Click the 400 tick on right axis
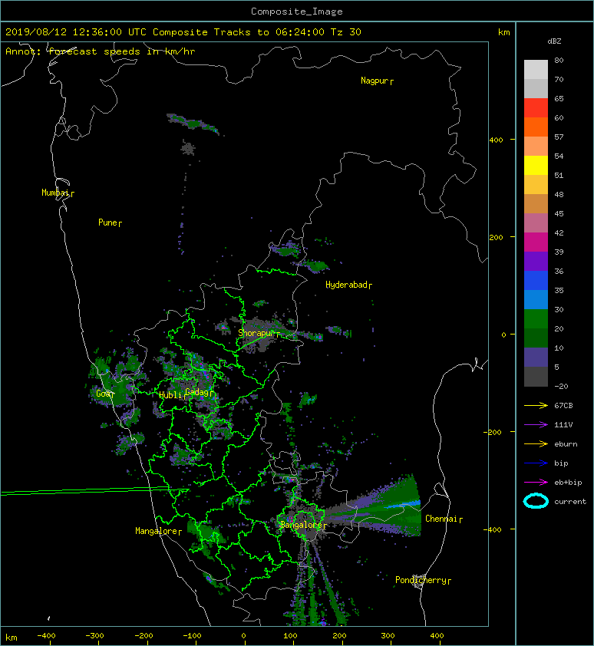 pos(497,140)
